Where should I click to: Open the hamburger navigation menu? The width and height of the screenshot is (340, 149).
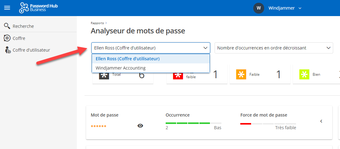(x=7, y=8)
